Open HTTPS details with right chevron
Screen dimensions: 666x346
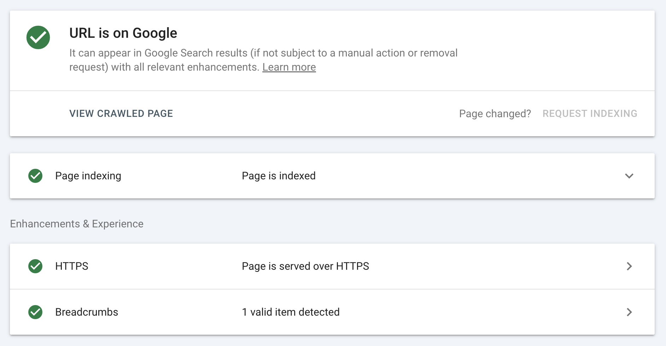pyautogui.click(x=629, y=266)
